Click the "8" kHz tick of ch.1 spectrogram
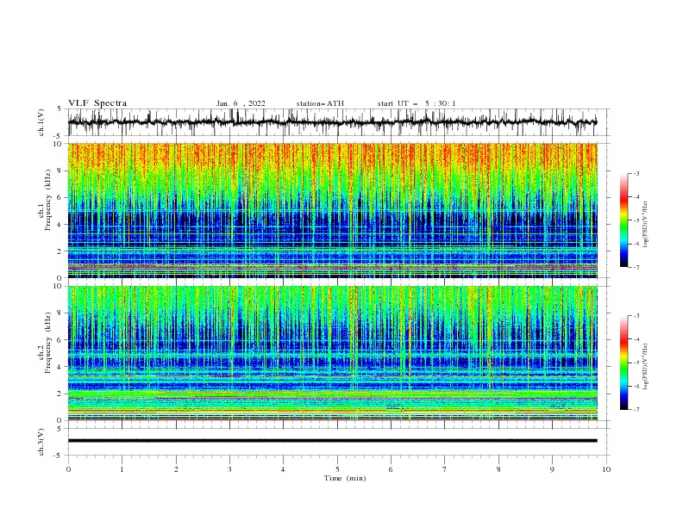683x527 pixels. click(x=60, y=170)
